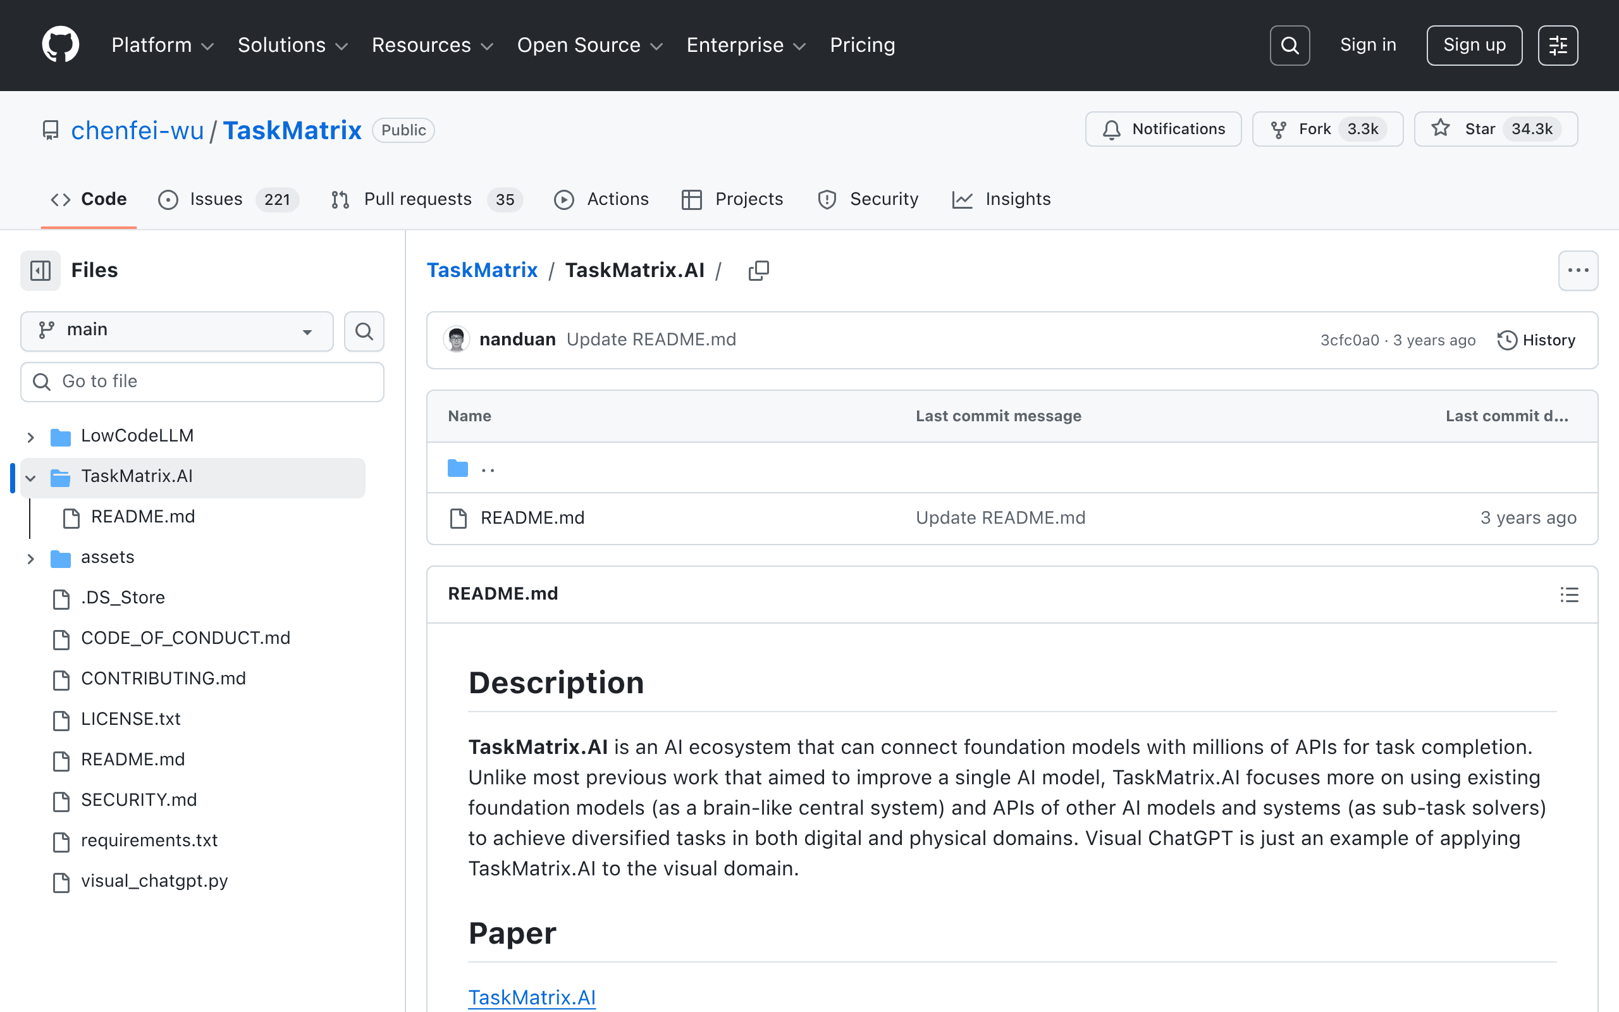The width and height of the screenshot is (1619, 1012).
Task: Click the Notifications bell button
Action: [x=1163, y=129]
